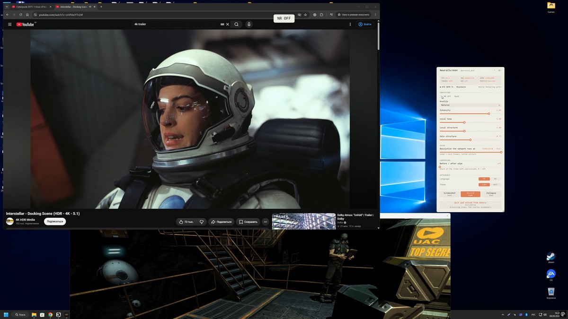Open the on-screen keyboard icon in search box
Screen dimensions: 568x319
pos(222,24)
